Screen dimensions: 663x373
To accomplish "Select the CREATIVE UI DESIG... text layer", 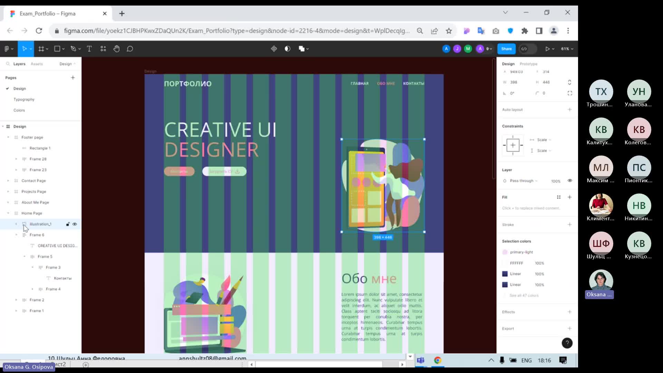I will [57, 246].
